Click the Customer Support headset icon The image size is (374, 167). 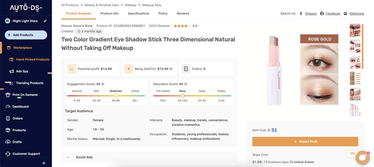pos(8,154)
